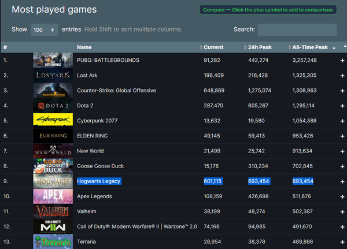Open the entries-per-page dropdown showing 100
Image resolution: width=347 pixels, height=249 pixels.
[x=45, y=30]
